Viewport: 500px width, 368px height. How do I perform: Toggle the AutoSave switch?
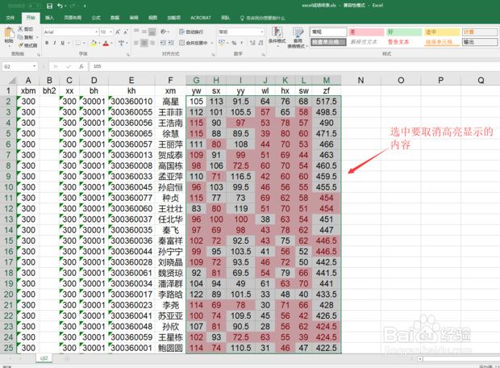35,6
